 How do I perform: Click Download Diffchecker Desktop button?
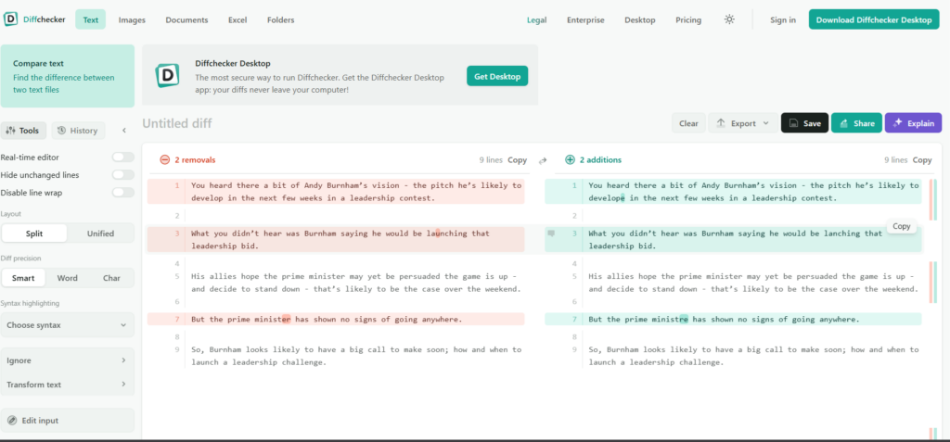point(874,19)
